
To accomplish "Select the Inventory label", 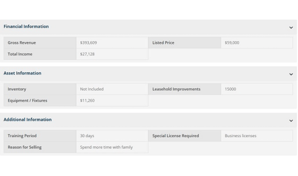I will click(x=17, y=89).
